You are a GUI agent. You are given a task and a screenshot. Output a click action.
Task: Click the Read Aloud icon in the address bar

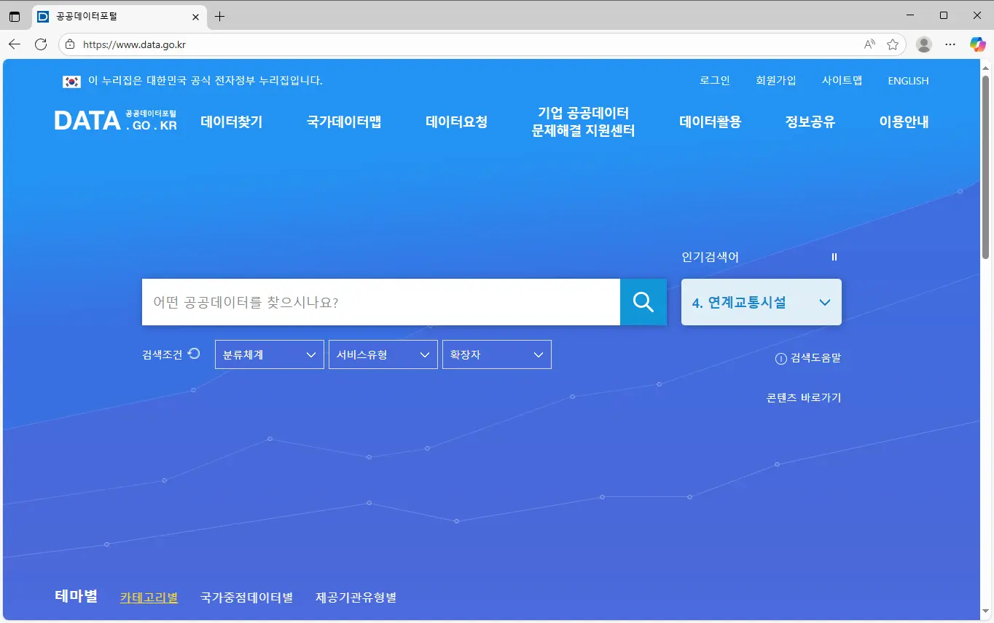click(869, 44)
